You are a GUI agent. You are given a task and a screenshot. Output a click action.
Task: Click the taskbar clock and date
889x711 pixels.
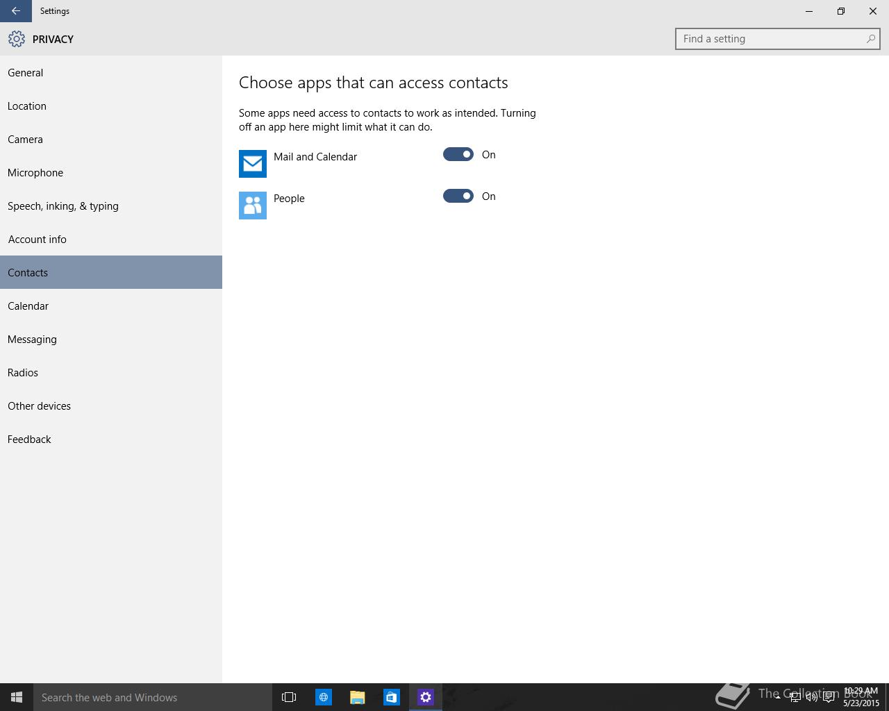861,697
